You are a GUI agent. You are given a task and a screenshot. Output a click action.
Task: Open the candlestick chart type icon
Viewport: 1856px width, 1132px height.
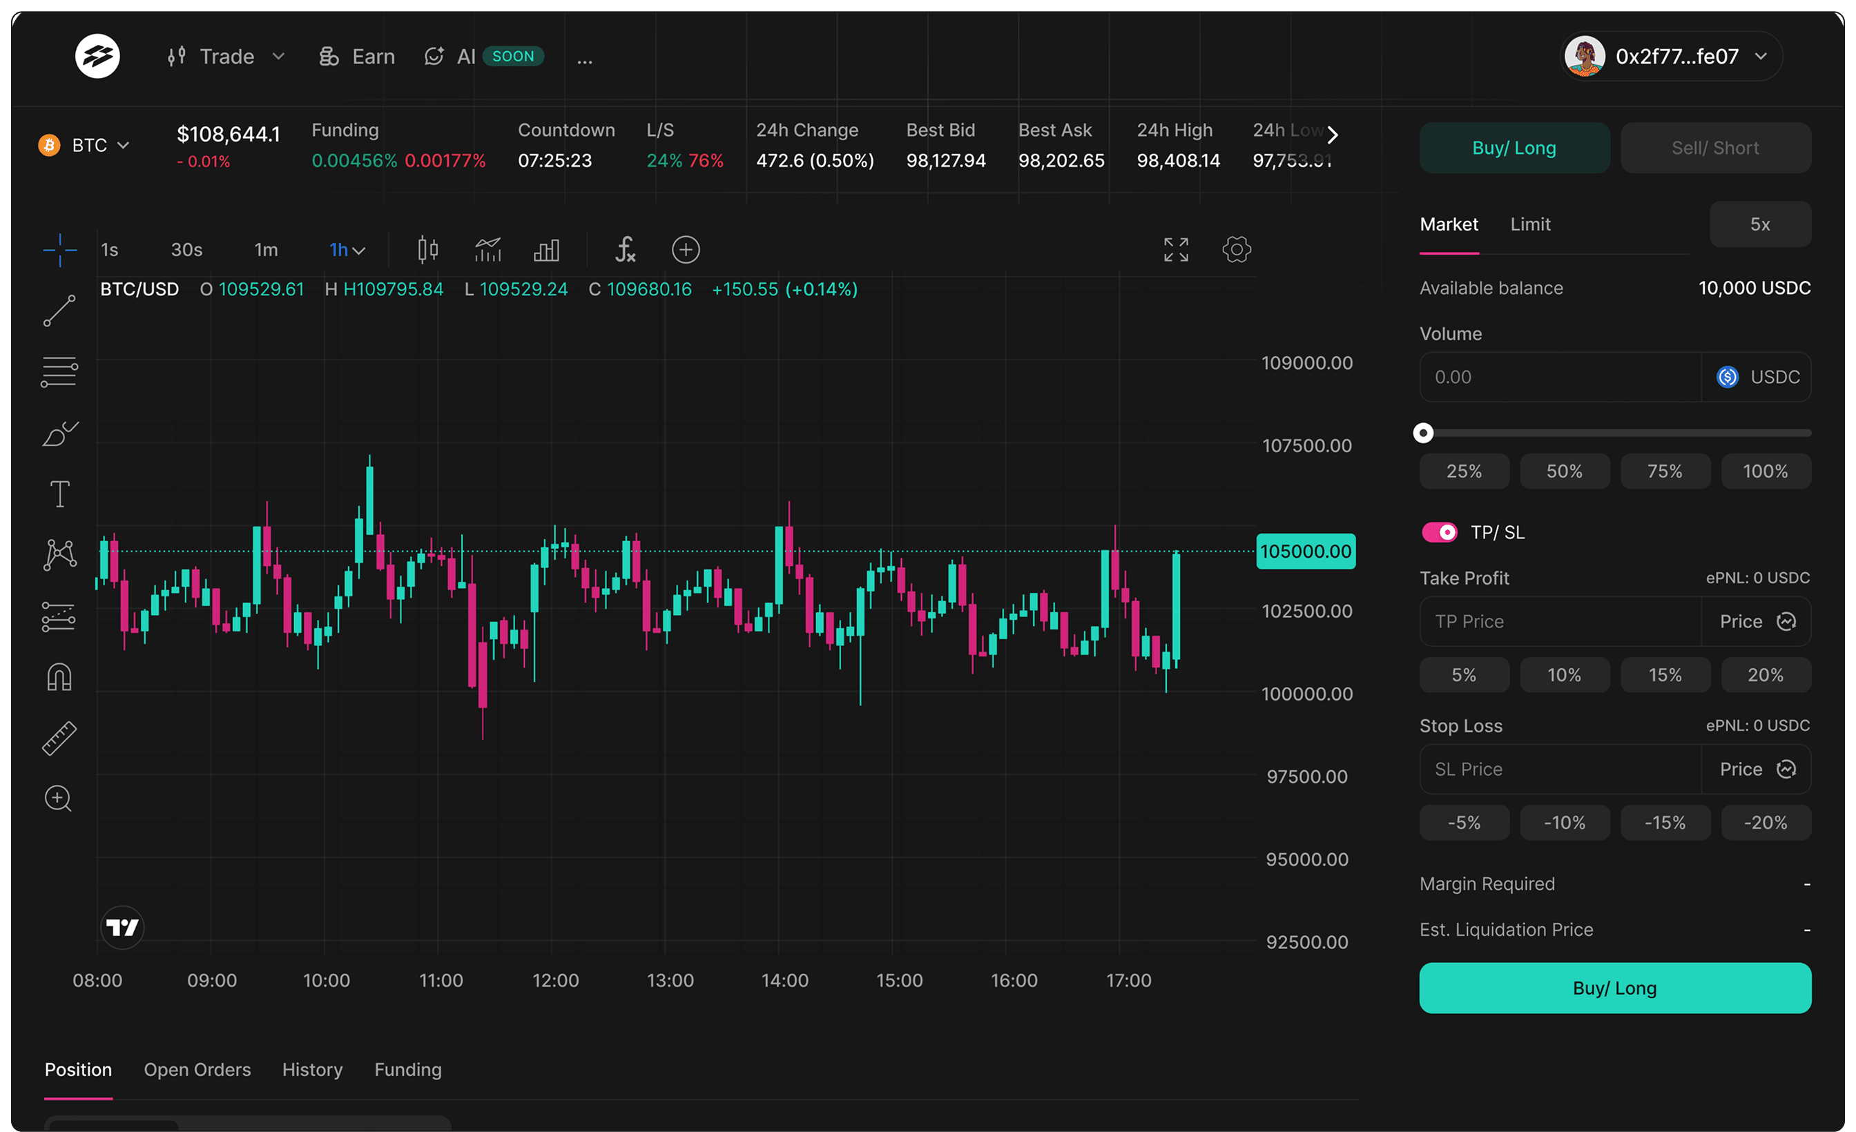[428, 249]
